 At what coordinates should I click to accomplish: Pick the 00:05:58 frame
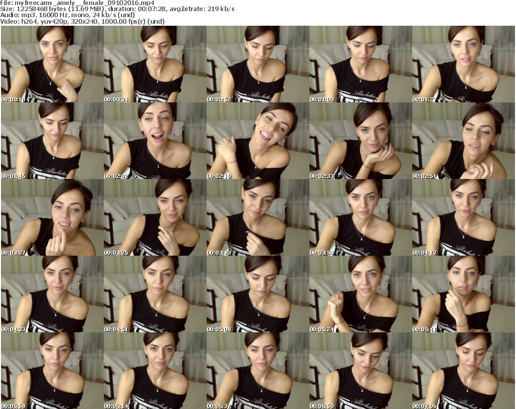point(52,371)
